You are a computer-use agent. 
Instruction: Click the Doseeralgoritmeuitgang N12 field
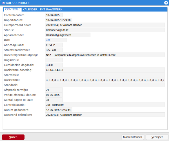coord(105,55)
